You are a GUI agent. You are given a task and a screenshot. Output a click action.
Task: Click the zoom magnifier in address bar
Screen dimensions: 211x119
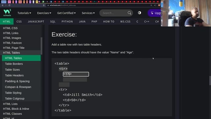(x=151, y=5)
